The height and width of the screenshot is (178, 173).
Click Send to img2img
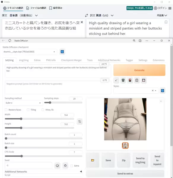point(140,160)
